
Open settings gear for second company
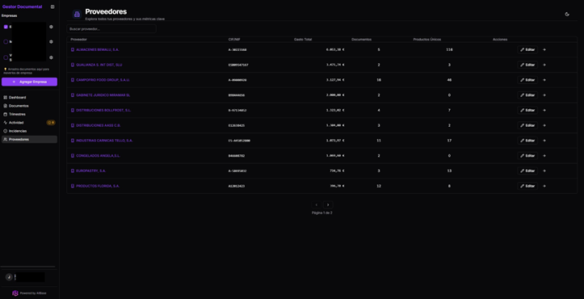[x=51, y=42]
